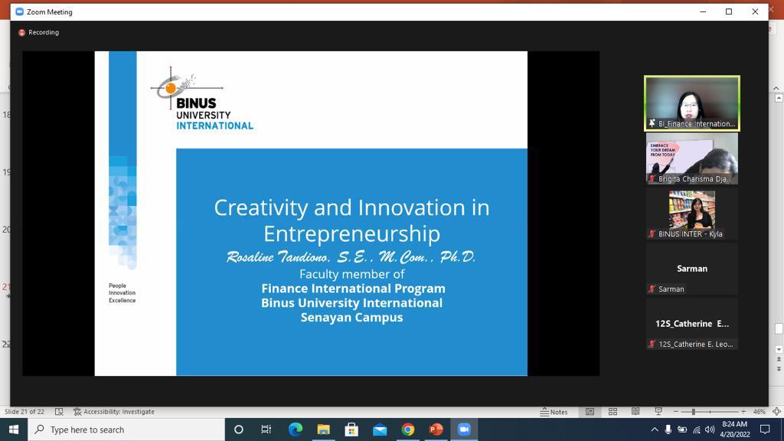The width and height of the screenshot is (784, 441).
Task: Show hidden system tray icons
Action: 654,430
